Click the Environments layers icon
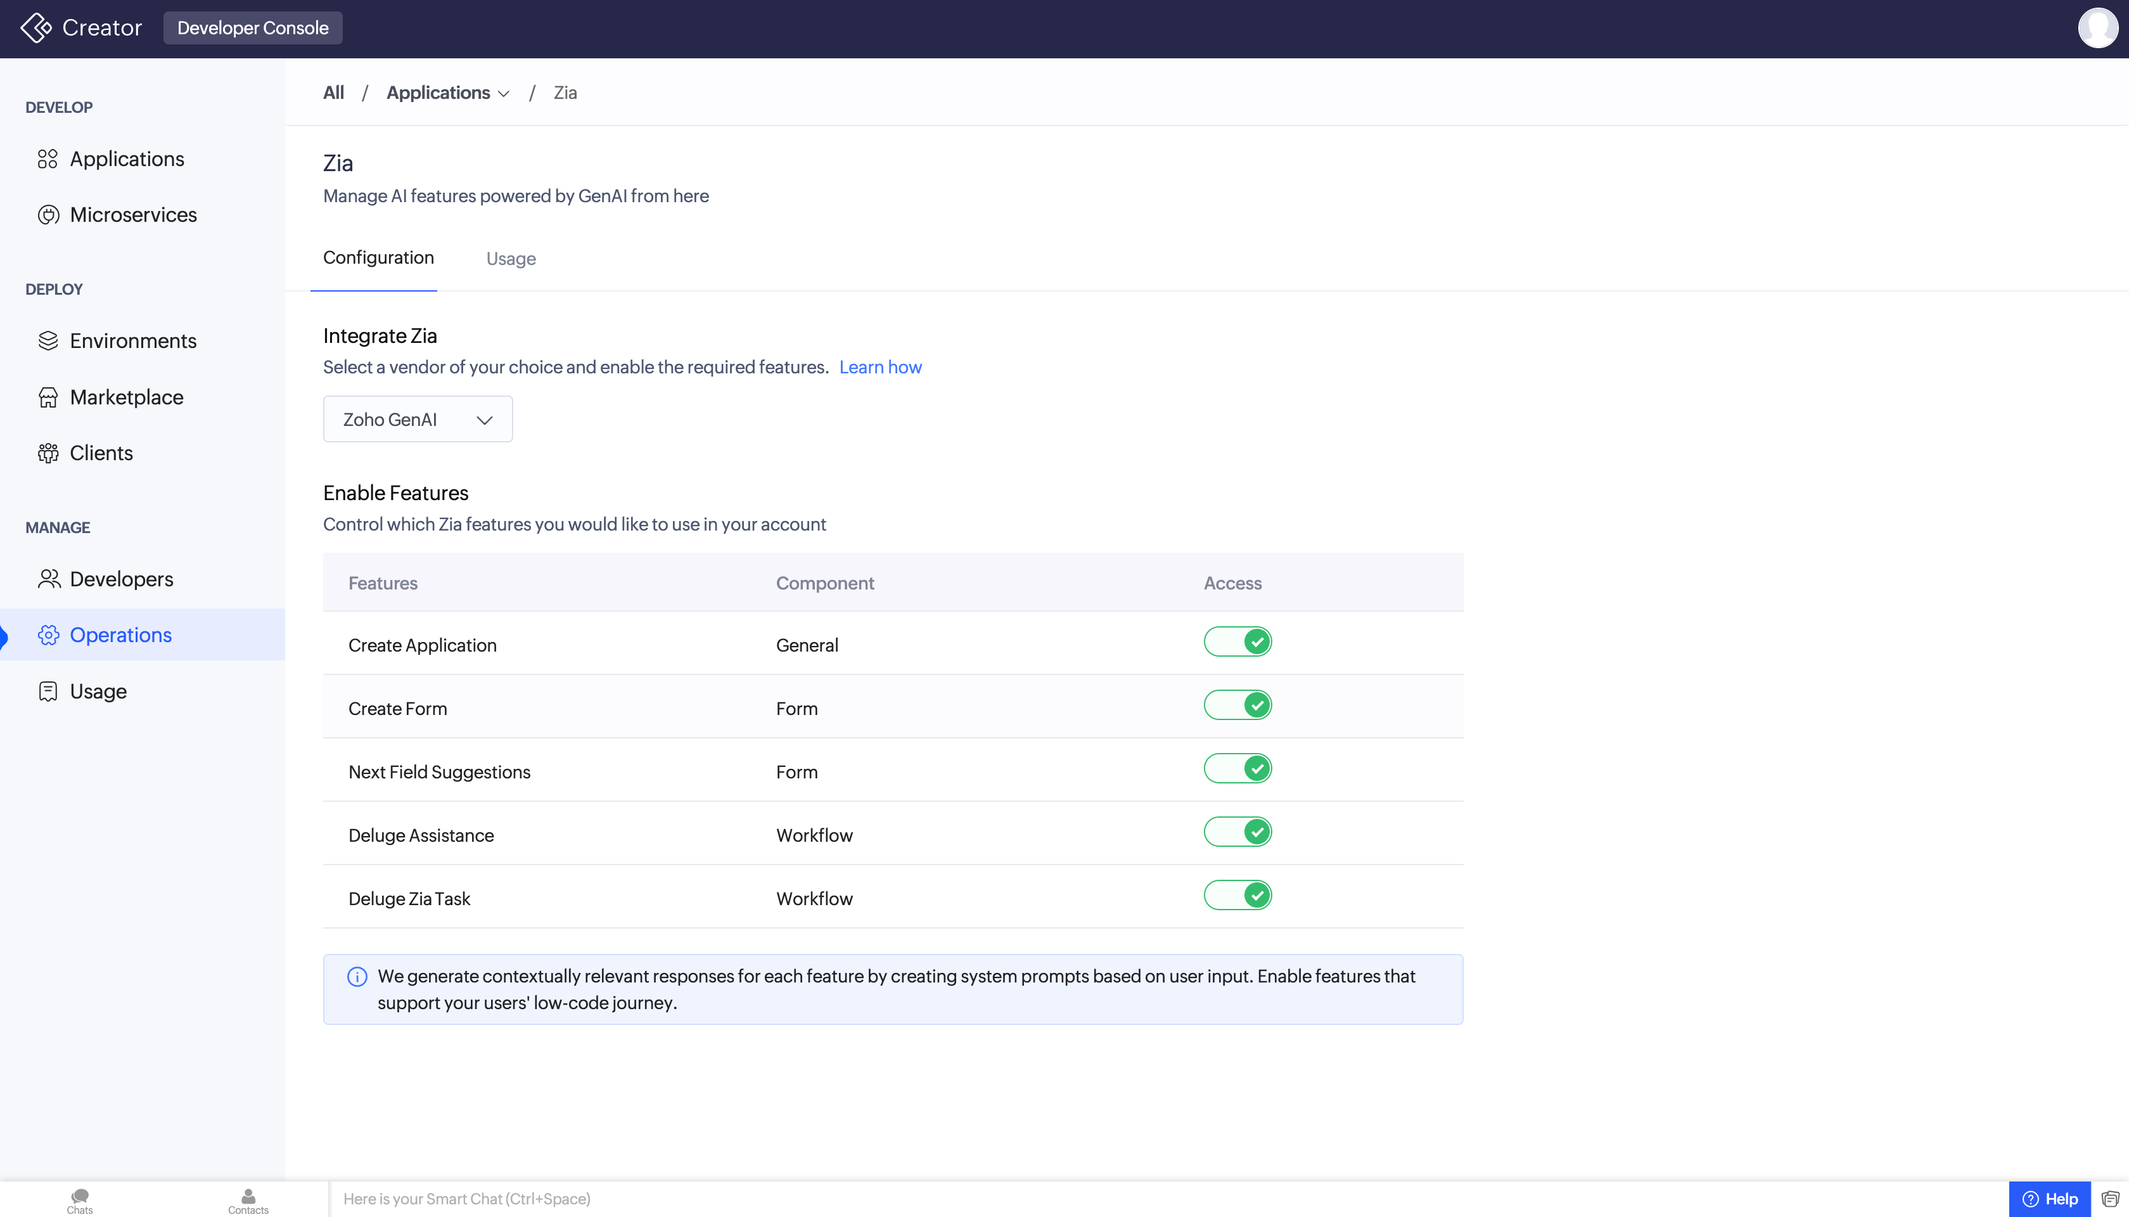 click(48, 341)
